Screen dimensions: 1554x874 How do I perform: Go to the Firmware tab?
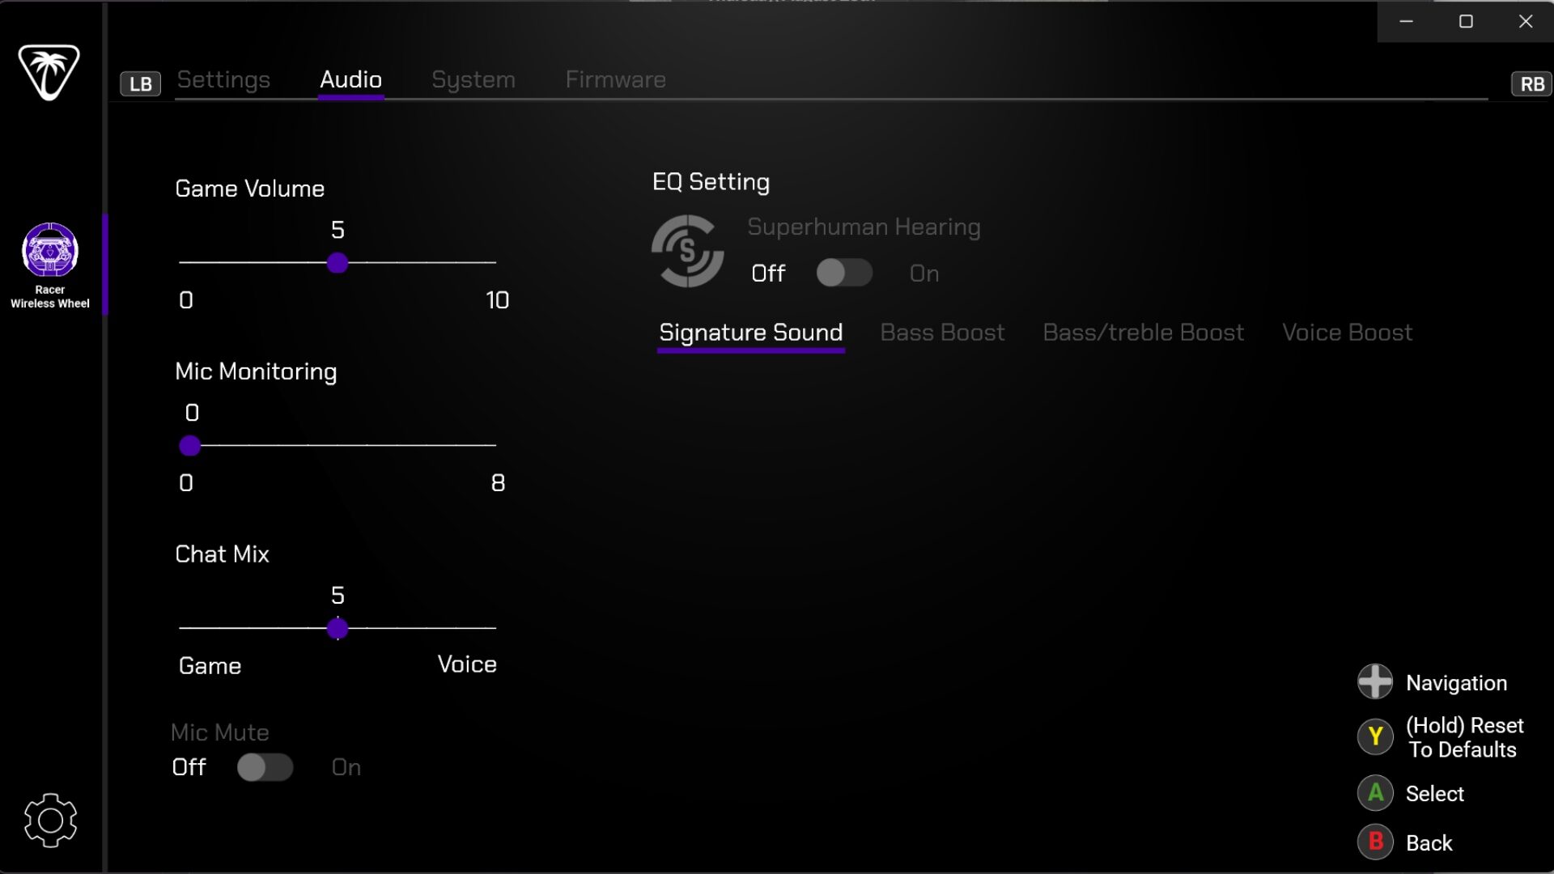[x=615, y=80]
